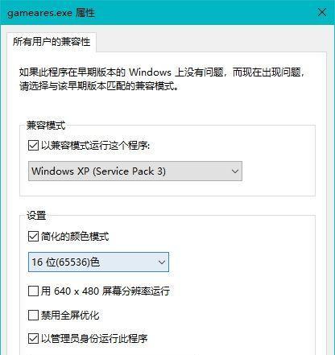The width and height of the screenshot is (335, 355).
Task: Click the 以兼容模式运行这个程序 label text
Action: (95, 146)
